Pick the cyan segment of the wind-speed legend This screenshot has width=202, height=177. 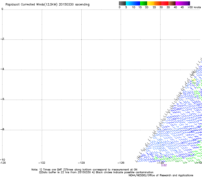129,3
